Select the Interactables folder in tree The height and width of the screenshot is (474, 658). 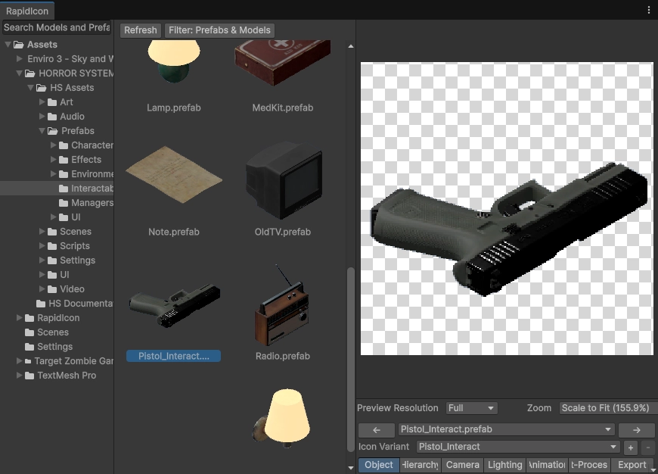coord(57,189)
